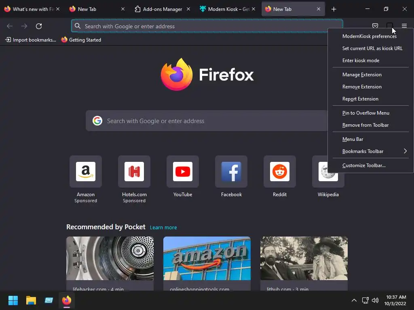Viewport: 414px width, 310px height.
Task: Select Pin to Overflow Menu
Action: (x=371, y=113)
